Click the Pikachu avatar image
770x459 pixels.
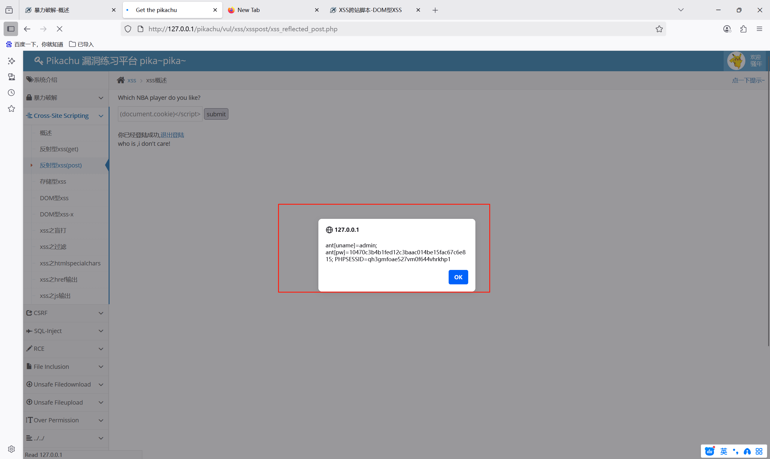point(736,61)
